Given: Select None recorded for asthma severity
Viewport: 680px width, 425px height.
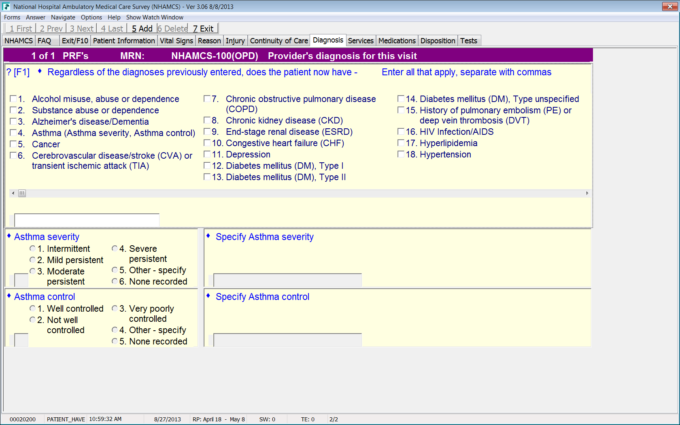Looking at the screenshot, I should tap(115, 281).
